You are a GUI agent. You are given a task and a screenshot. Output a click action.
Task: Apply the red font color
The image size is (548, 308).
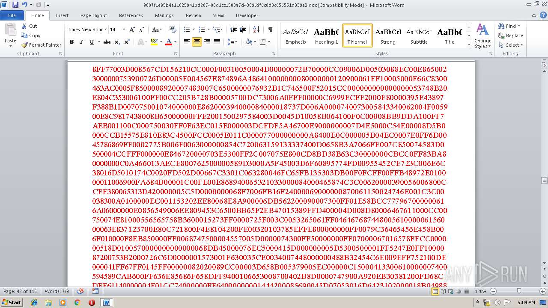[168, 42]
